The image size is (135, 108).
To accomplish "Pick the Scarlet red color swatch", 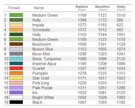I will point(16,68).
